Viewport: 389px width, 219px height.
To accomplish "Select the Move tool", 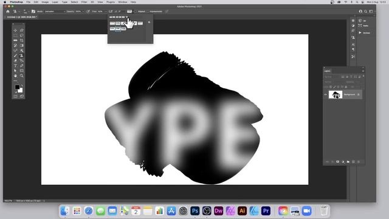I will (15, 30).
